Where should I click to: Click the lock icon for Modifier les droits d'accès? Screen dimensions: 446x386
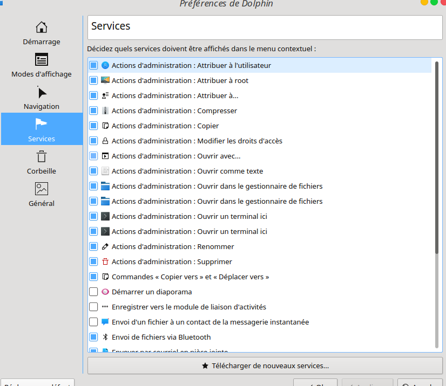[x=105, y=141]
